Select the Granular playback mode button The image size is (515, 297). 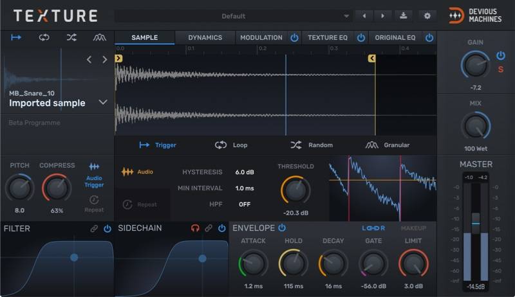[388, 145]
